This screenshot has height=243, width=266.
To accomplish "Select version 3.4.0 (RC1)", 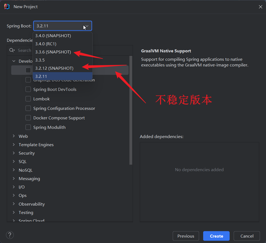I will pos(62,44).
